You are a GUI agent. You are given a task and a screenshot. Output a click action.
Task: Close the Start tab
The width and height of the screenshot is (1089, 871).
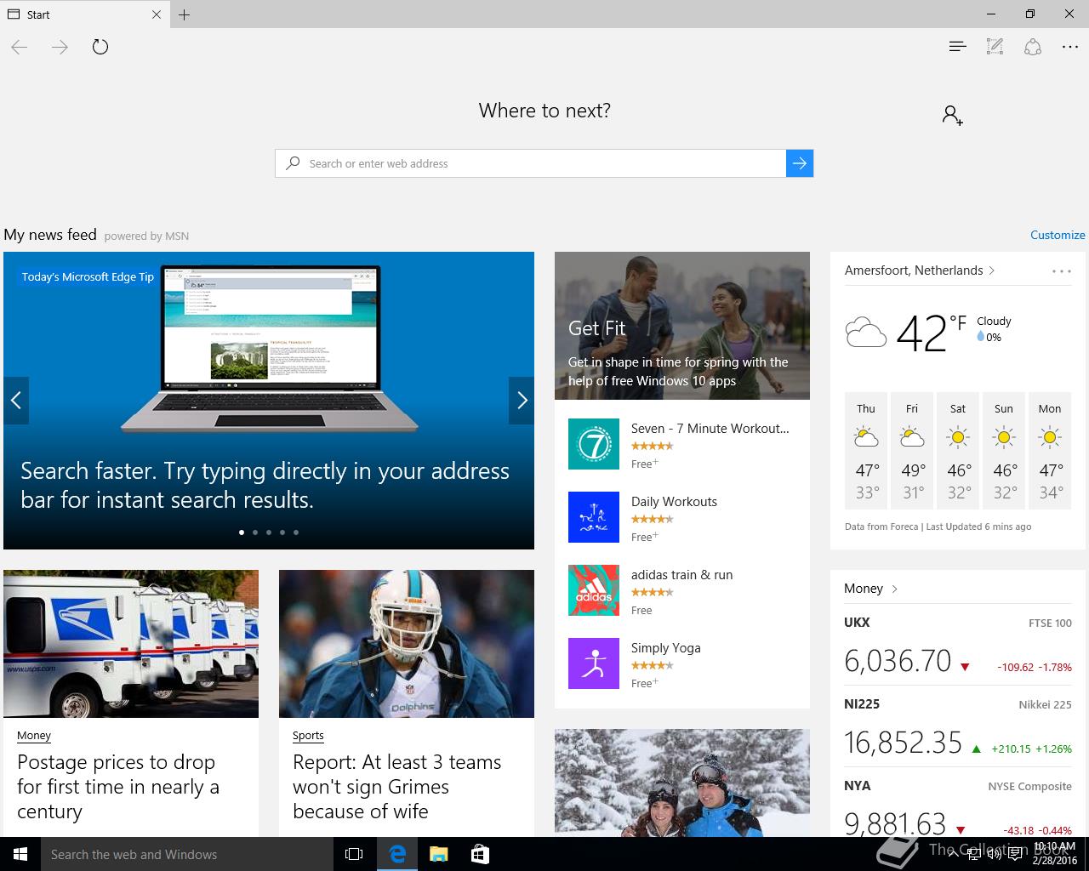coord(157,14)
